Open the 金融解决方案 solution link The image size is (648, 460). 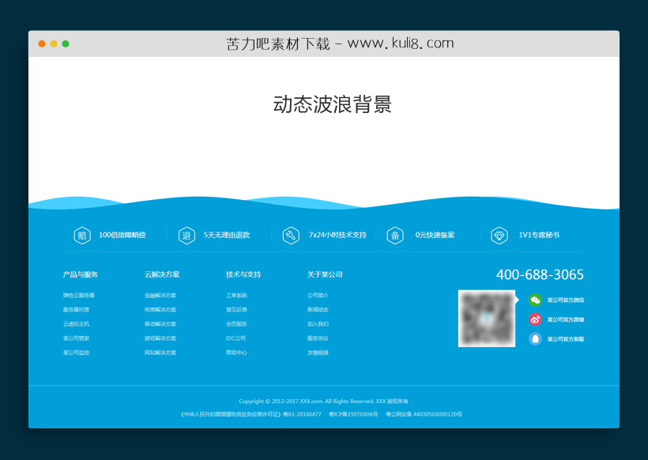160,295
